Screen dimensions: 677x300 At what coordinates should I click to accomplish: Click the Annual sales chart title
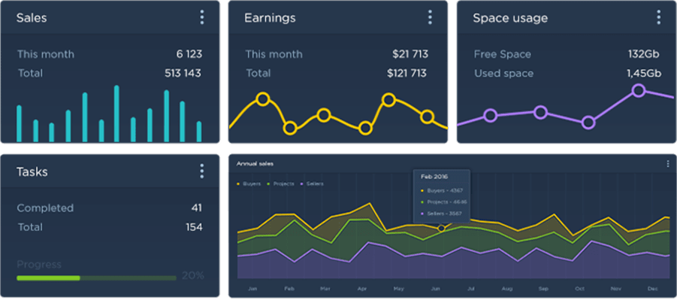pos(255,164)
